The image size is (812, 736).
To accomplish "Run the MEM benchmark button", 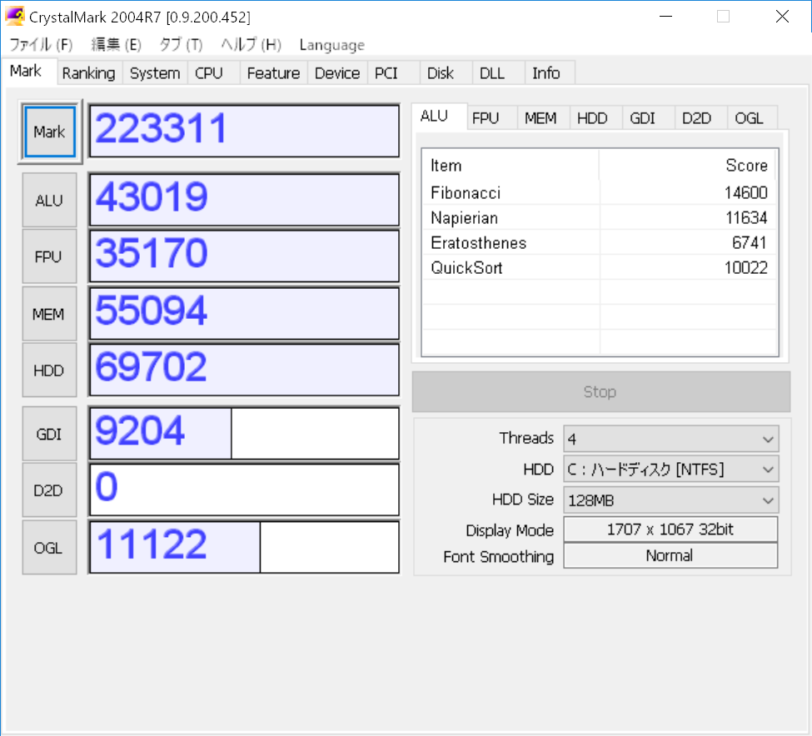I will pyautogui.click(x=49, y=314).
